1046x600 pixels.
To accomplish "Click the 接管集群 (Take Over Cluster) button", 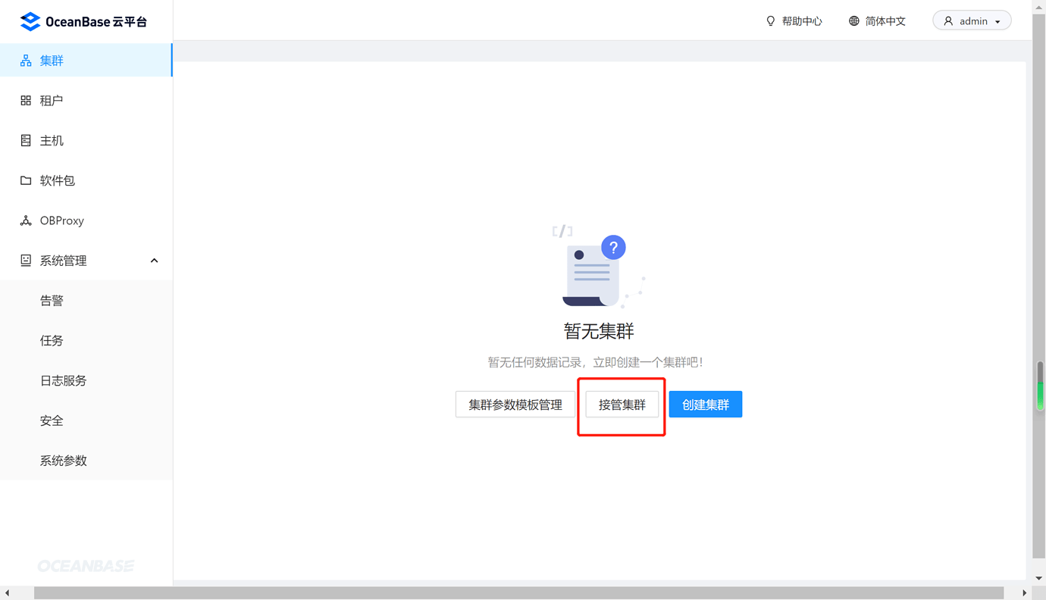I will [622, 404].
